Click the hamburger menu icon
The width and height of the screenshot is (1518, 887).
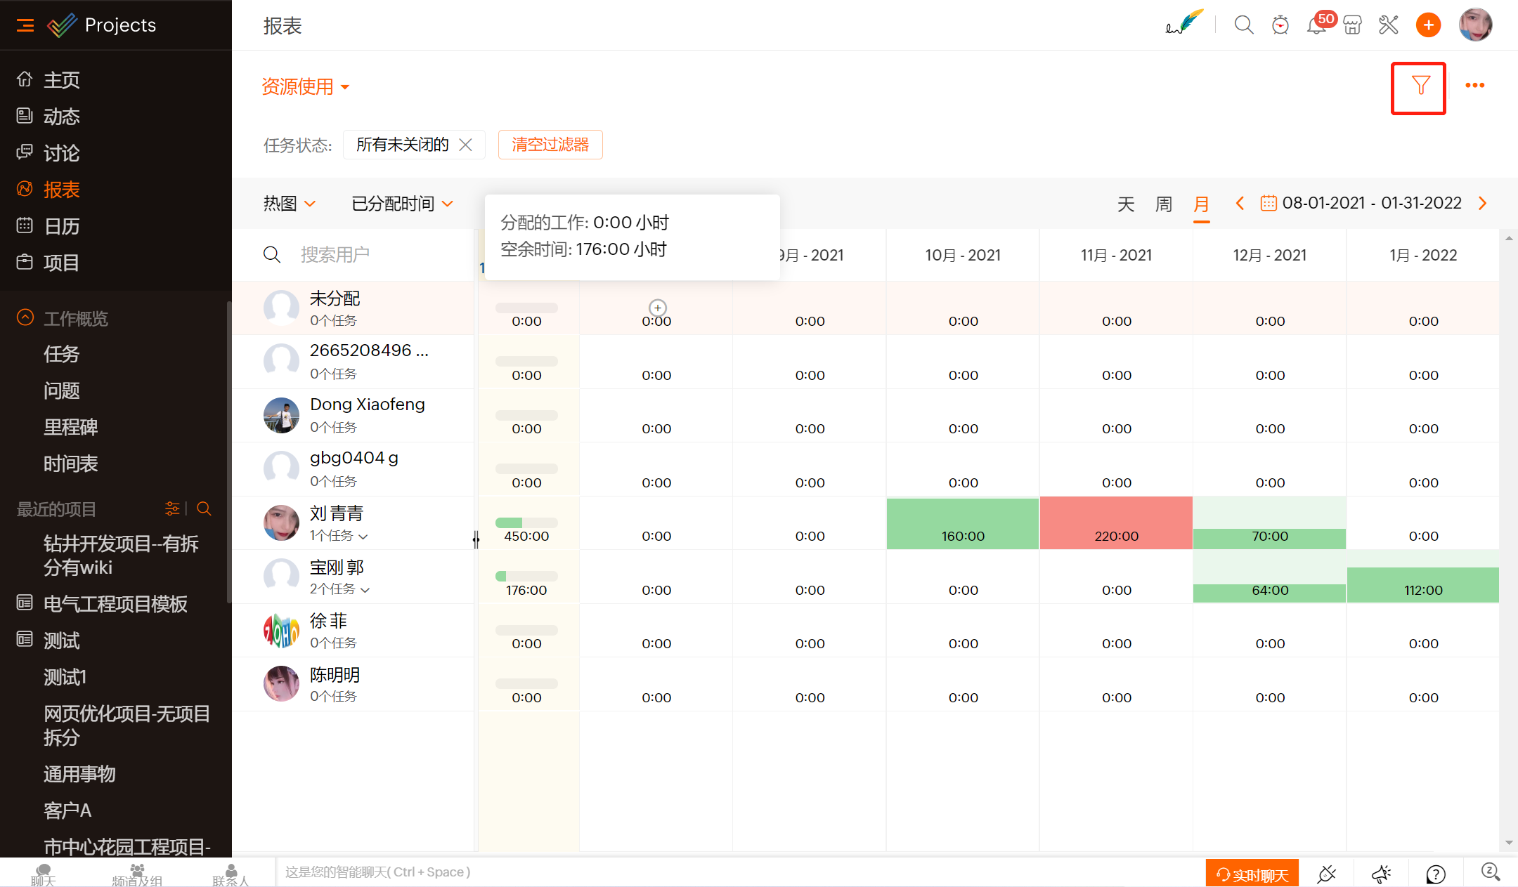point(25,26)
